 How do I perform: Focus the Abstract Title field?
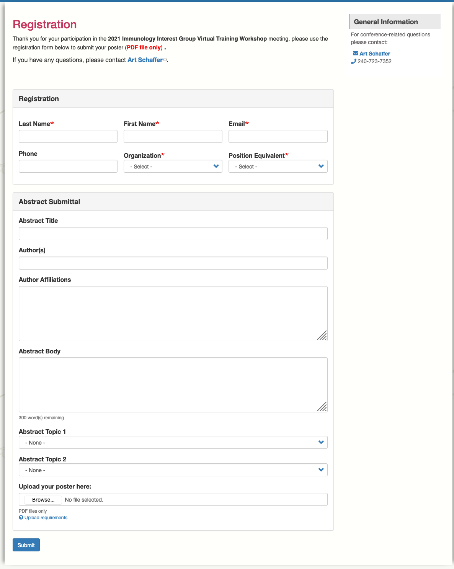(173, 234)
